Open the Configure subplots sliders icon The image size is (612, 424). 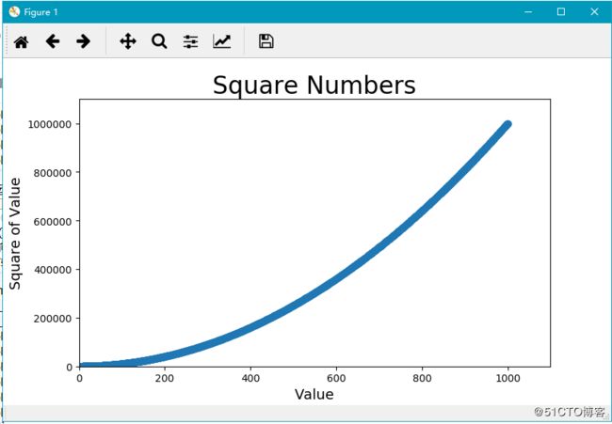coord(190,41)
